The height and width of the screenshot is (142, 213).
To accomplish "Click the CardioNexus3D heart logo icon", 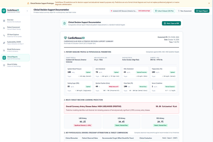I will pos(4,11).
